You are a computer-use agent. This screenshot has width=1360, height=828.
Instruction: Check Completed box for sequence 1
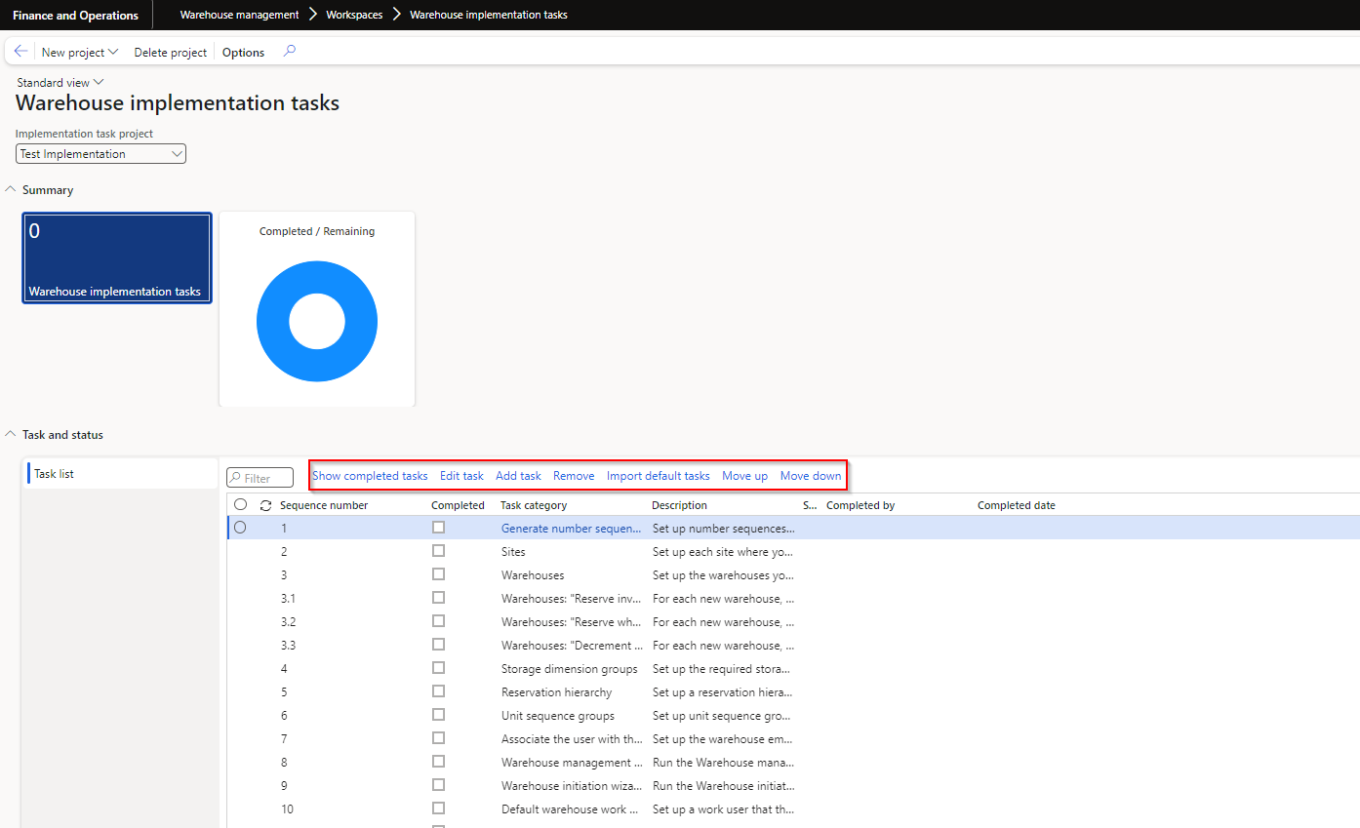[439, 528]
